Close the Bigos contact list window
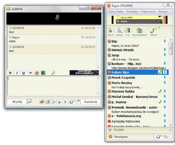Viewport: 175px width, 145px height. coord(168,5)
